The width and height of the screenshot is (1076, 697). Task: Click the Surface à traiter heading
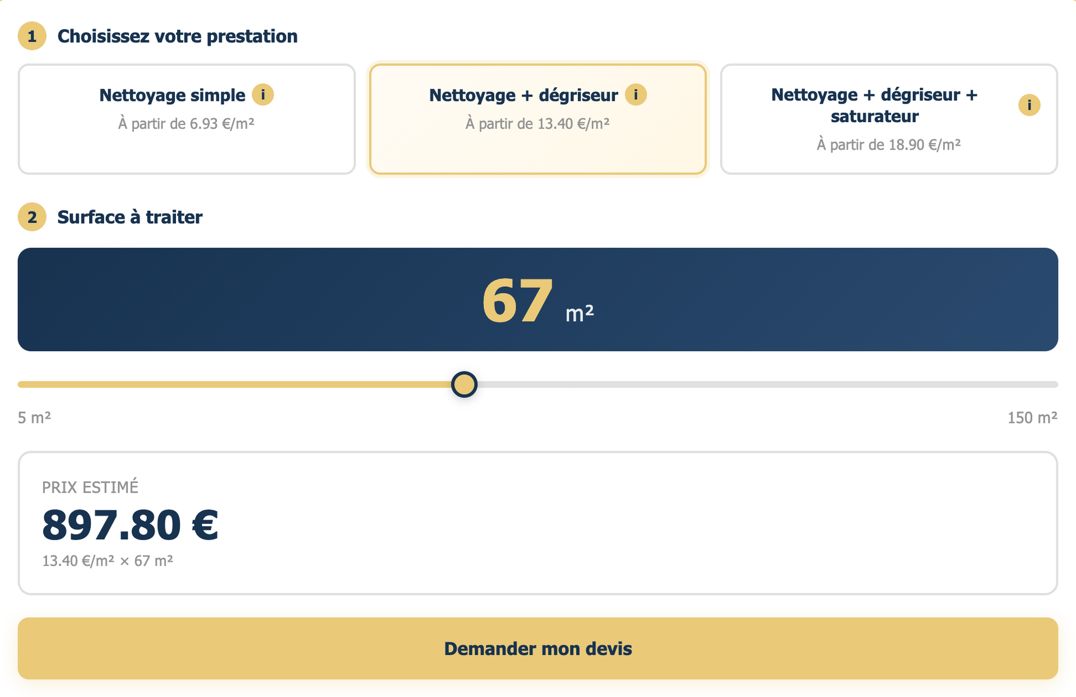(x=130, y=217)
